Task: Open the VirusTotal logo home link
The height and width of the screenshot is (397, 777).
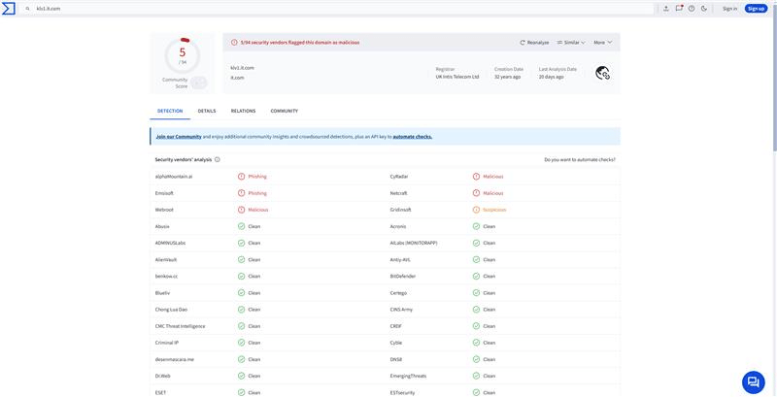Action: 9,9
